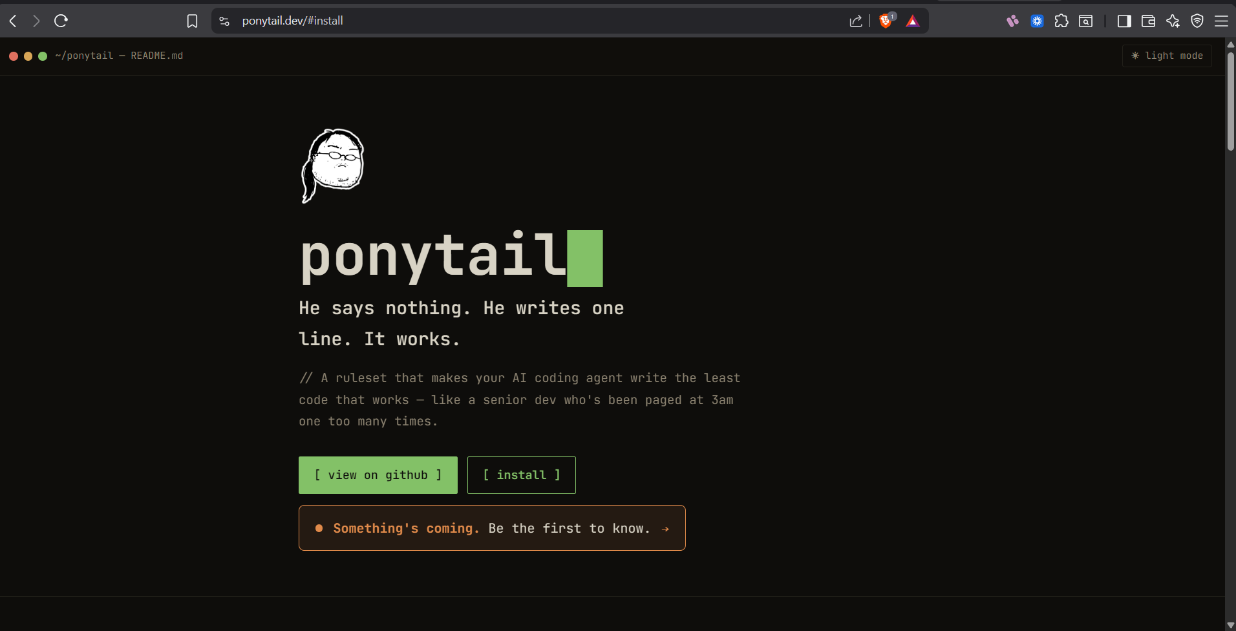Open the blue gear extension icon
Viewport: 1236px width, 631px height.
[x=1037, y=21]
